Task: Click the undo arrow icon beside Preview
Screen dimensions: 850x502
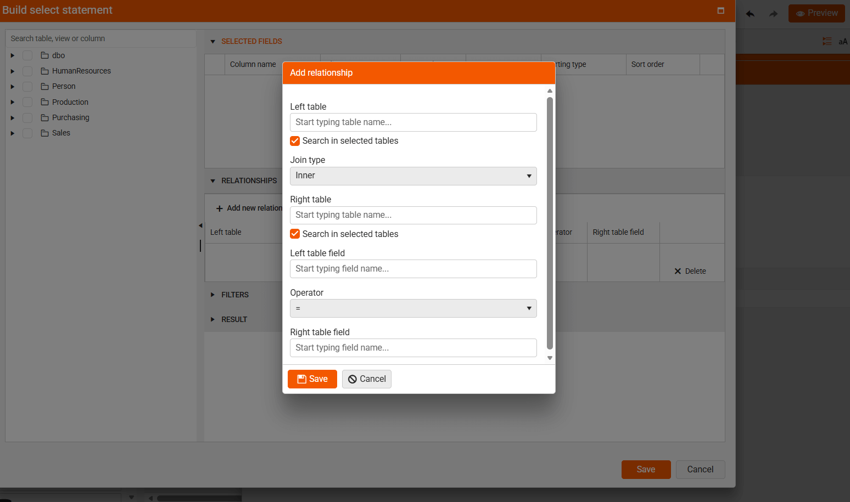Action: pos(750,14)
